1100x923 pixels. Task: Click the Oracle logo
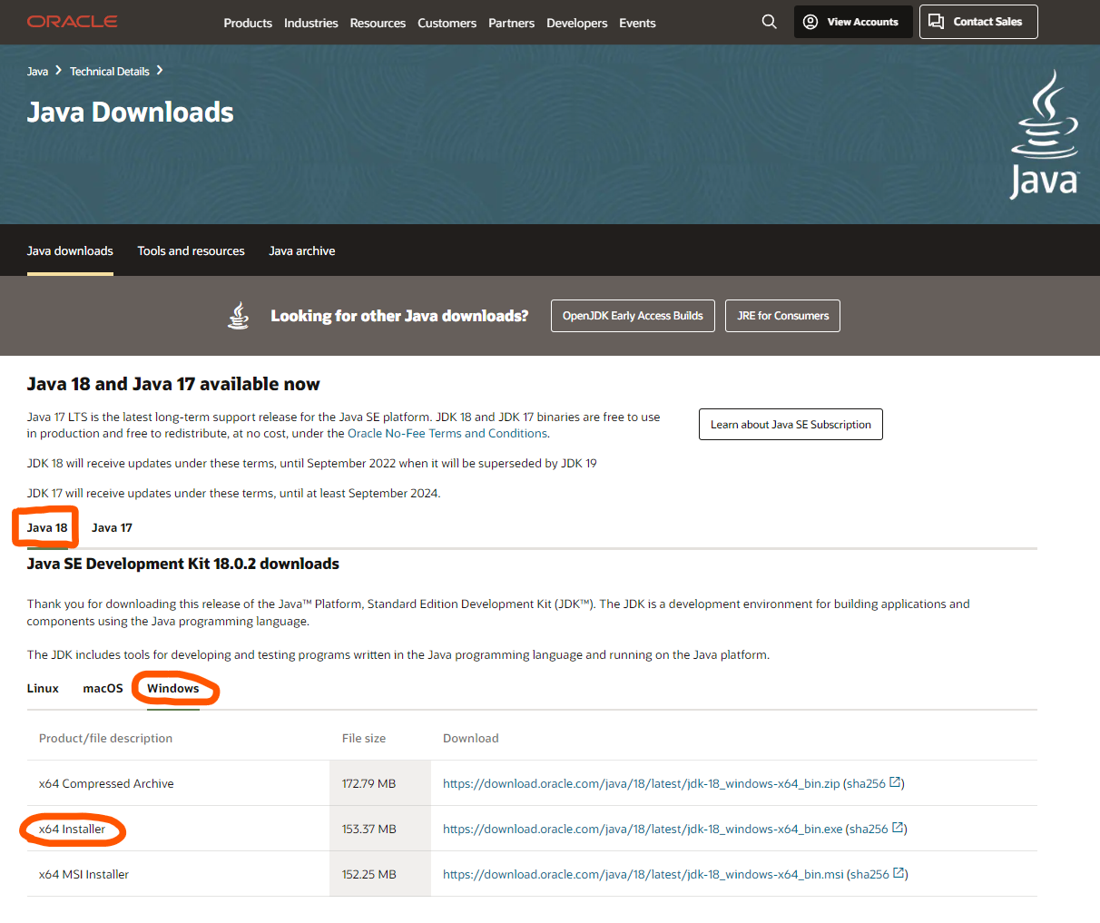point(73,22)
